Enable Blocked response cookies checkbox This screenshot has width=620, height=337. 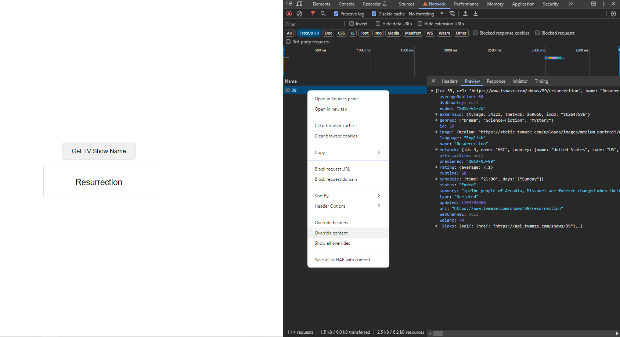[475, 33]
